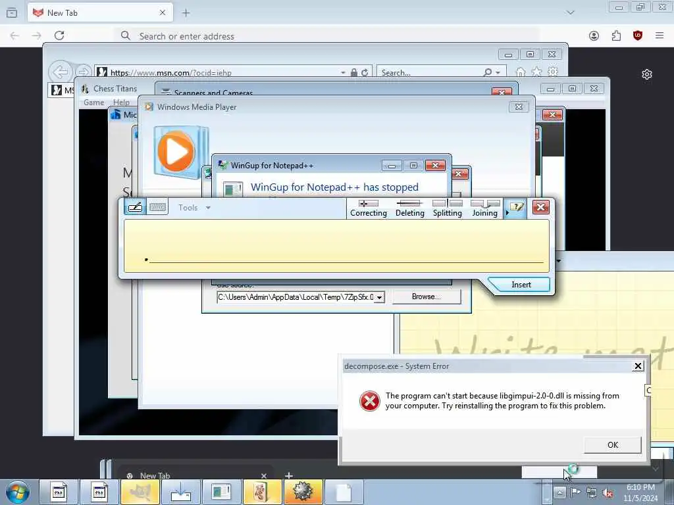The height and width of the screenshot is (505, 674).
Task: Click the Internet Explorer Search... box
Action: (x=430, y=72)
